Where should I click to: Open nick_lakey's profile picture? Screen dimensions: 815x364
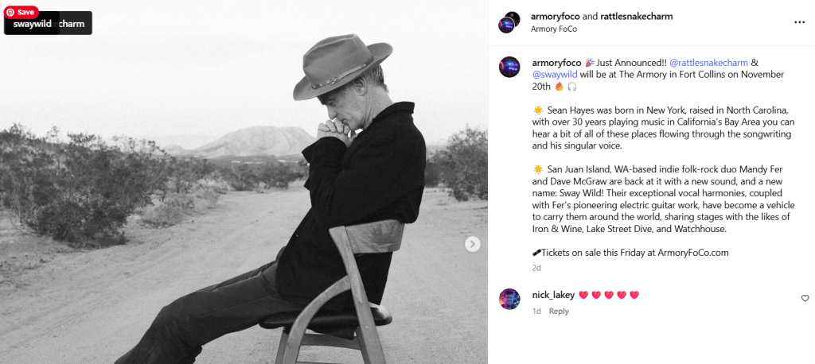(x=509, y=299)
